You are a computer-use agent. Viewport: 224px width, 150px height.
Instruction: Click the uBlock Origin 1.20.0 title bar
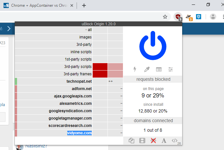98,24
